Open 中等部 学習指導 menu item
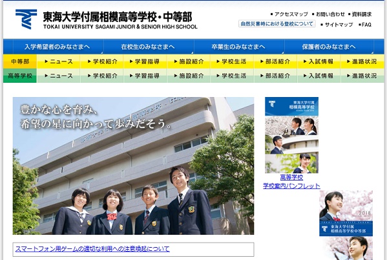 [x=145, y=61]
